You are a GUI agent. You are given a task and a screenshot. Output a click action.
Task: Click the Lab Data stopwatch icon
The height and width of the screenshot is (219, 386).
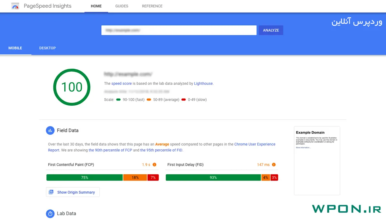point(50,214)
